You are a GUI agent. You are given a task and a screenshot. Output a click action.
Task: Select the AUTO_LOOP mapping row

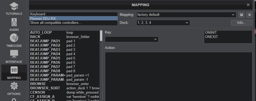point(65,33)
